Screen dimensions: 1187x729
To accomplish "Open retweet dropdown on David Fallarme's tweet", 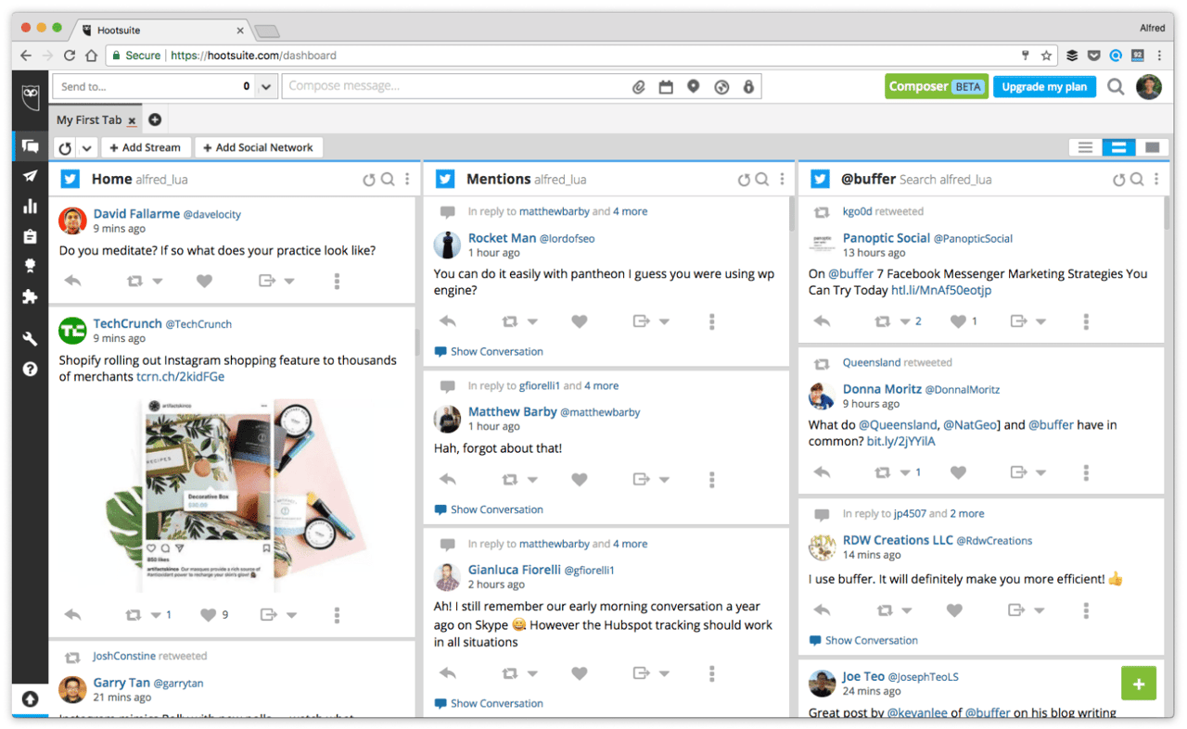I will pos(158,282).
